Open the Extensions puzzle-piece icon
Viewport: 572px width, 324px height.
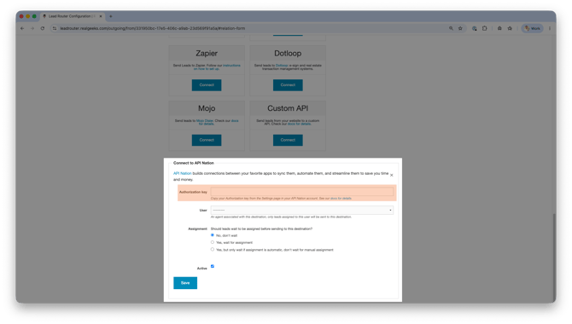coord(484,28)
